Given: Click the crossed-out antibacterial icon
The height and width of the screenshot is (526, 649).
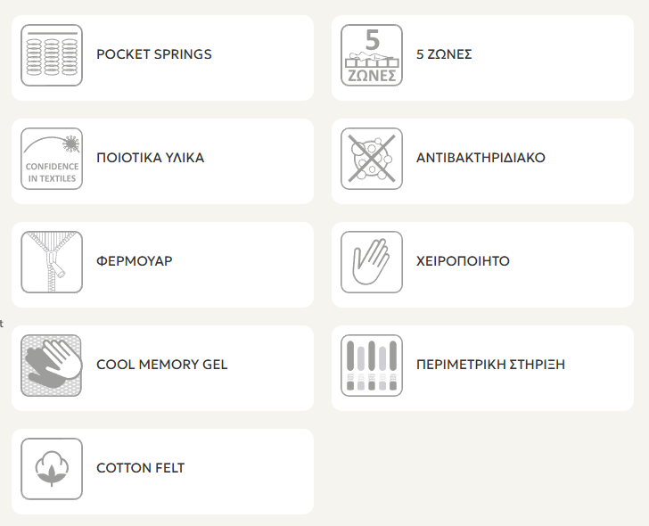Looking at the screenshot, I should point(372,159).
